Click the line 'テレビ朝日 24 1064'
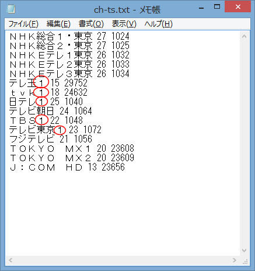The width and height of the screenshot is (255, 271). 51,111
